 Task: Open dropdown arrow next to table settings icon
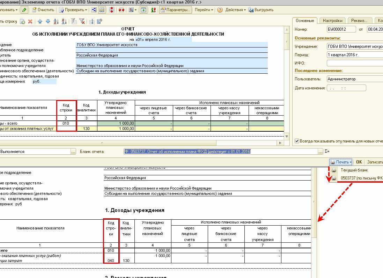click(135, 10)
